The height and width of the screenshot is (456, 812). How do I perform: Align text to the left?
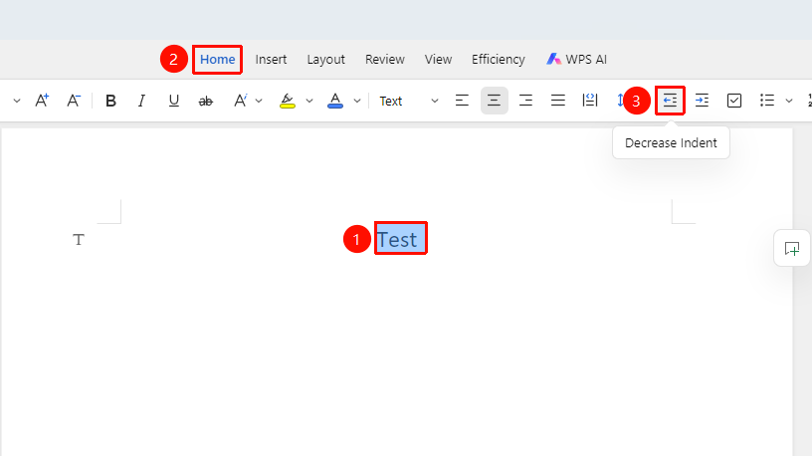pos(462,101)
